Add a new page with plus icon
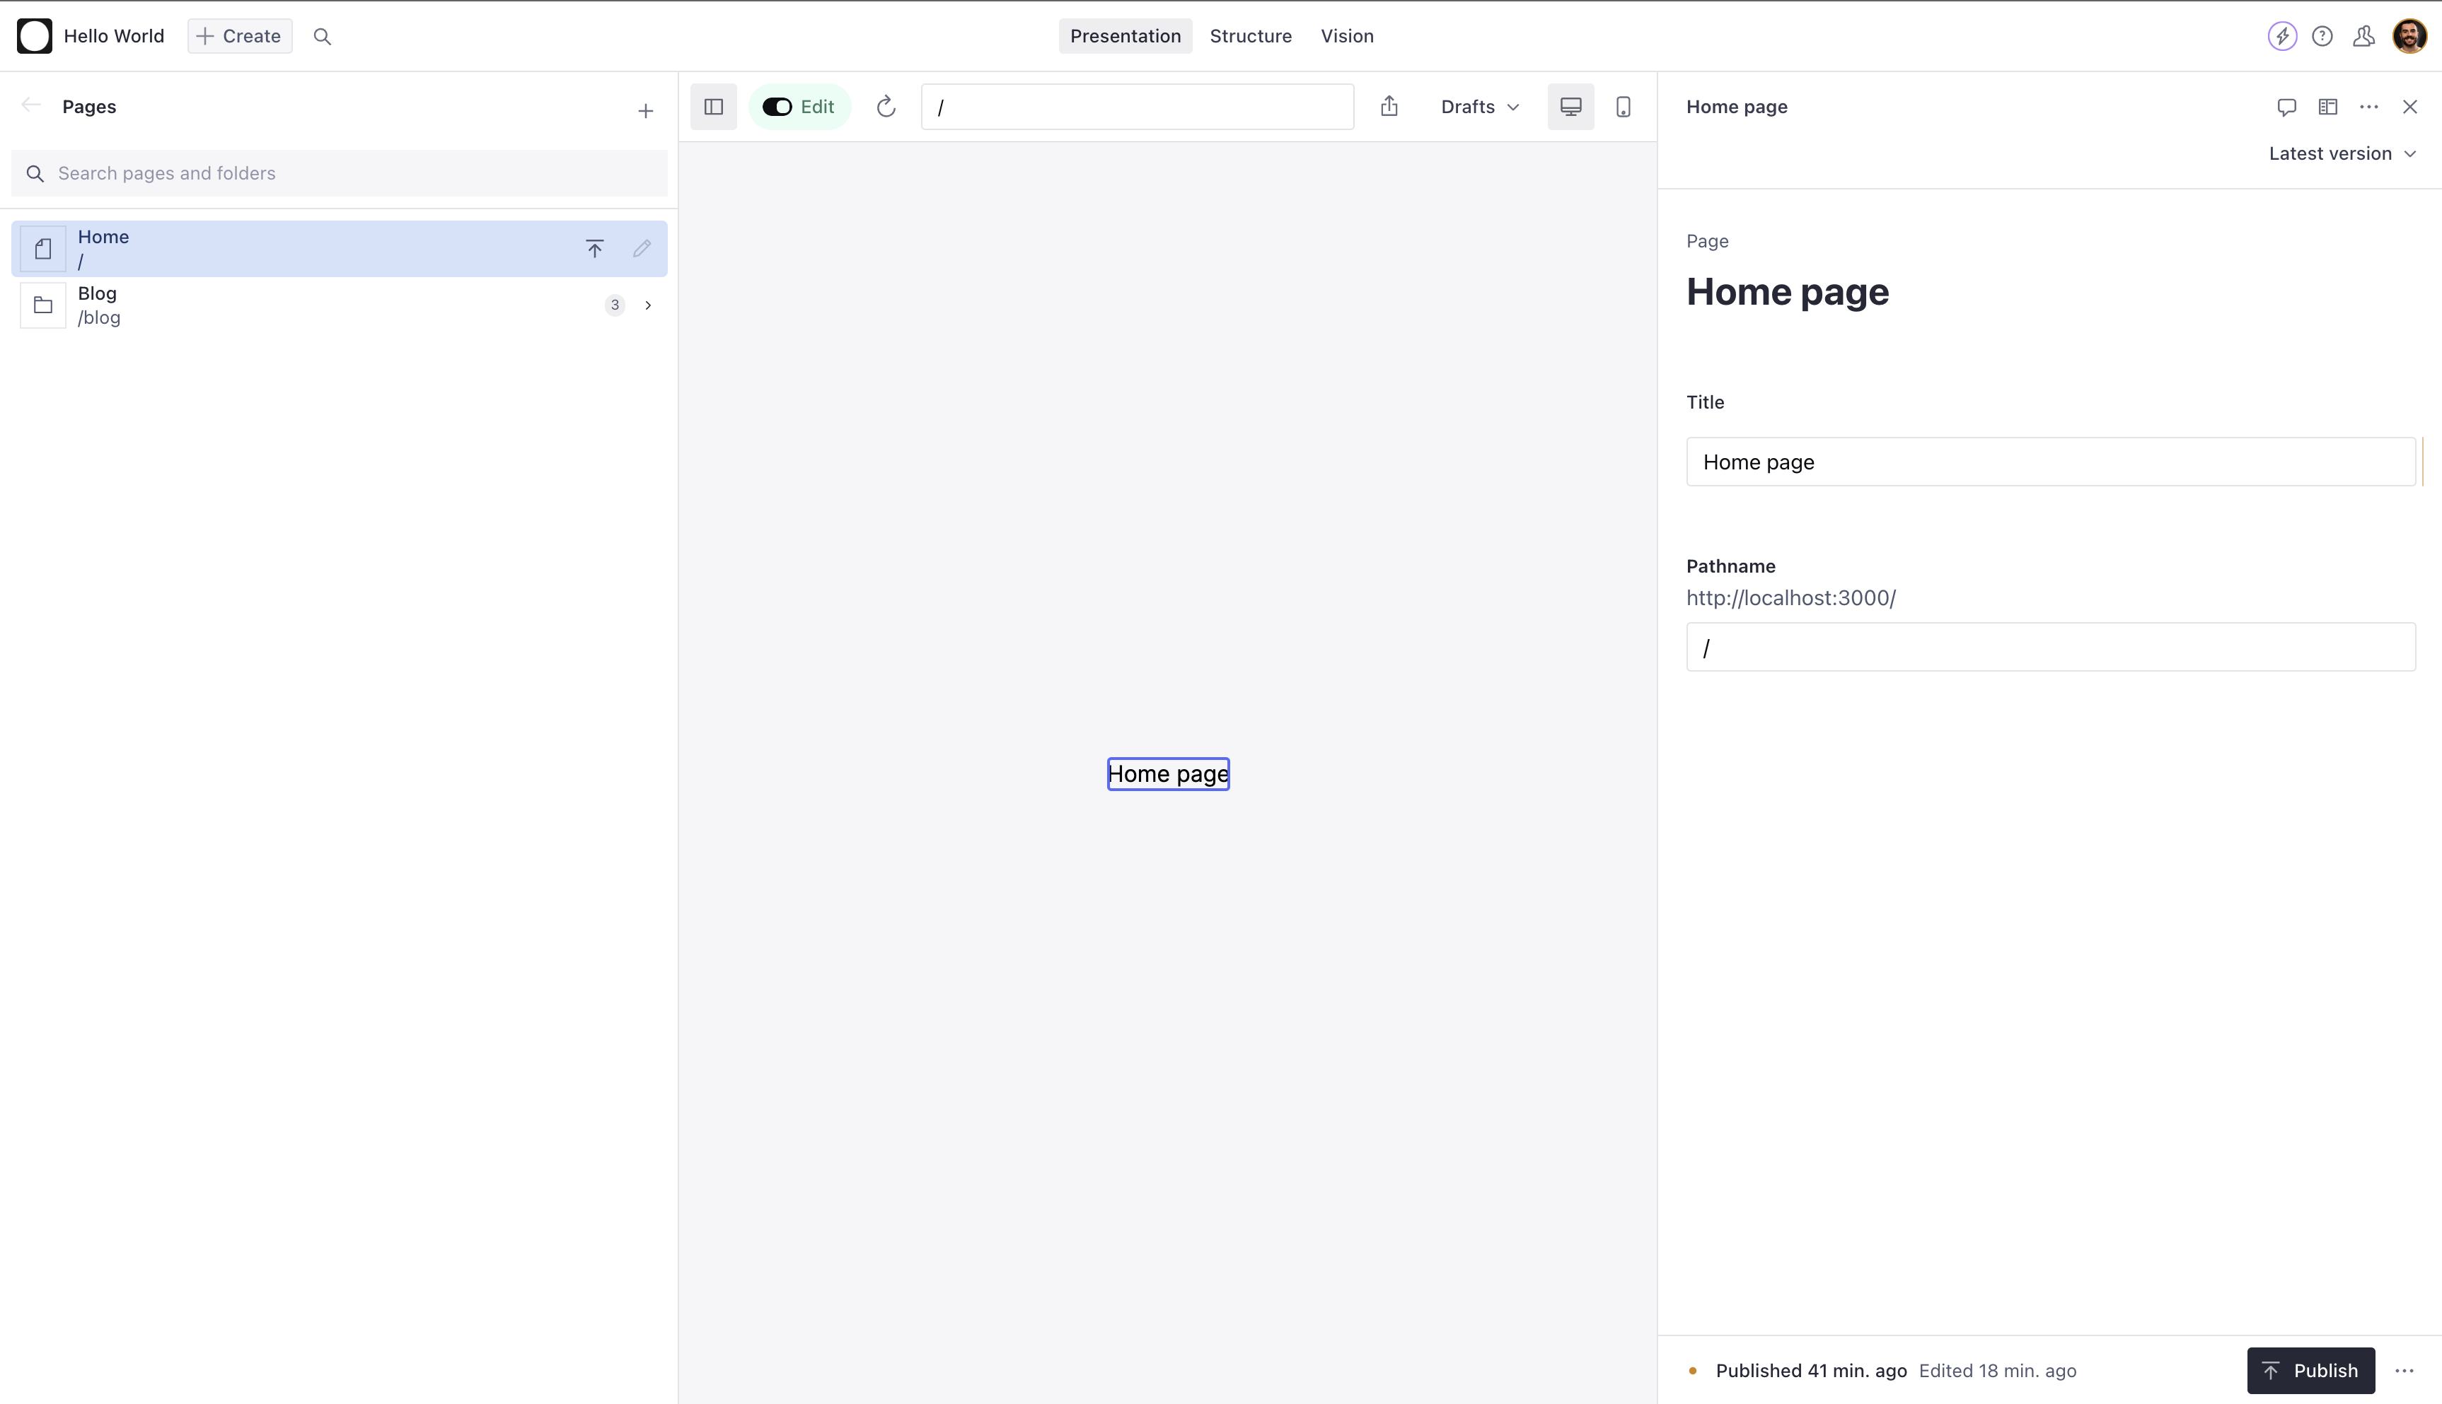This screenshot has width=2442, height=1404. pos(645,111)
